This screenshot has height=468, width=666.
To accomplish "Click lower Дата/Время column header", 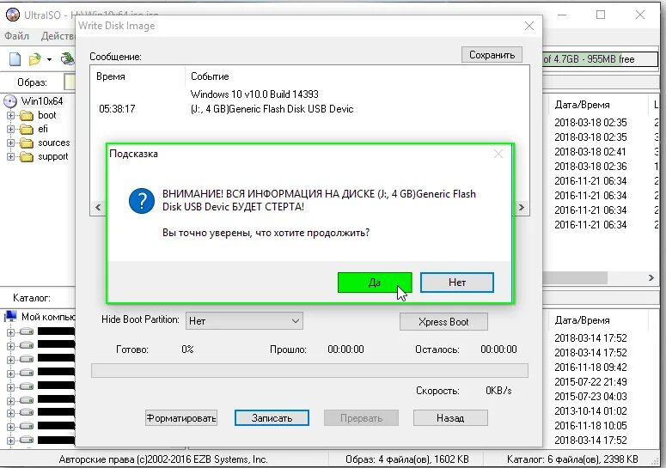I will (x=582, y=320).
